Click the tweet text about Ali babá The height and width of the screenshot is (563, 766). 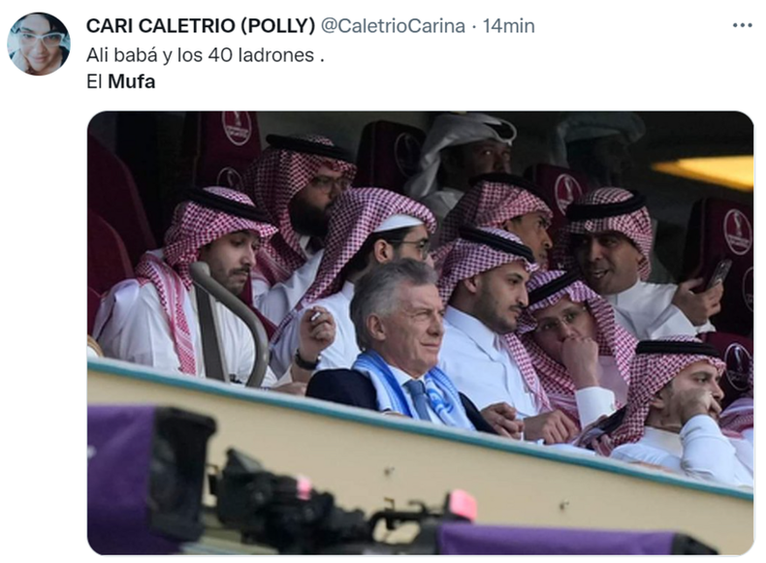pos(206,55)
